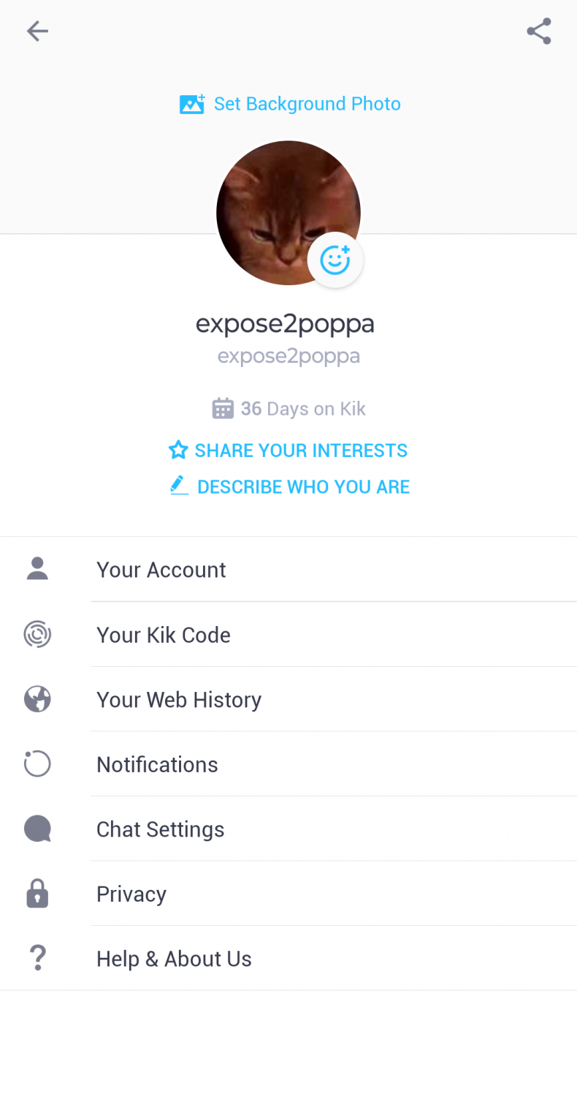Click the Your Account person icon

coord(37,569)
